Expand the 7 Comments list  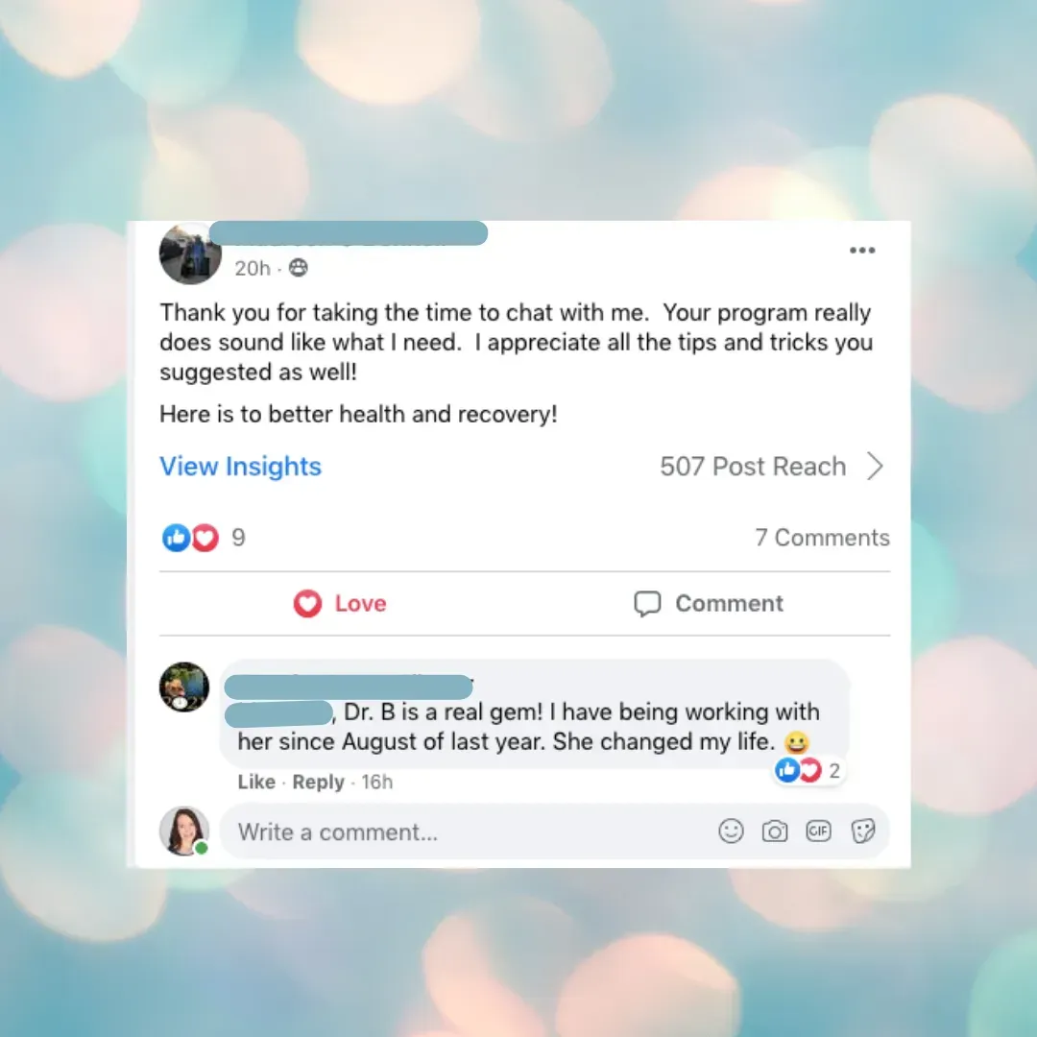tap(822, 538)
